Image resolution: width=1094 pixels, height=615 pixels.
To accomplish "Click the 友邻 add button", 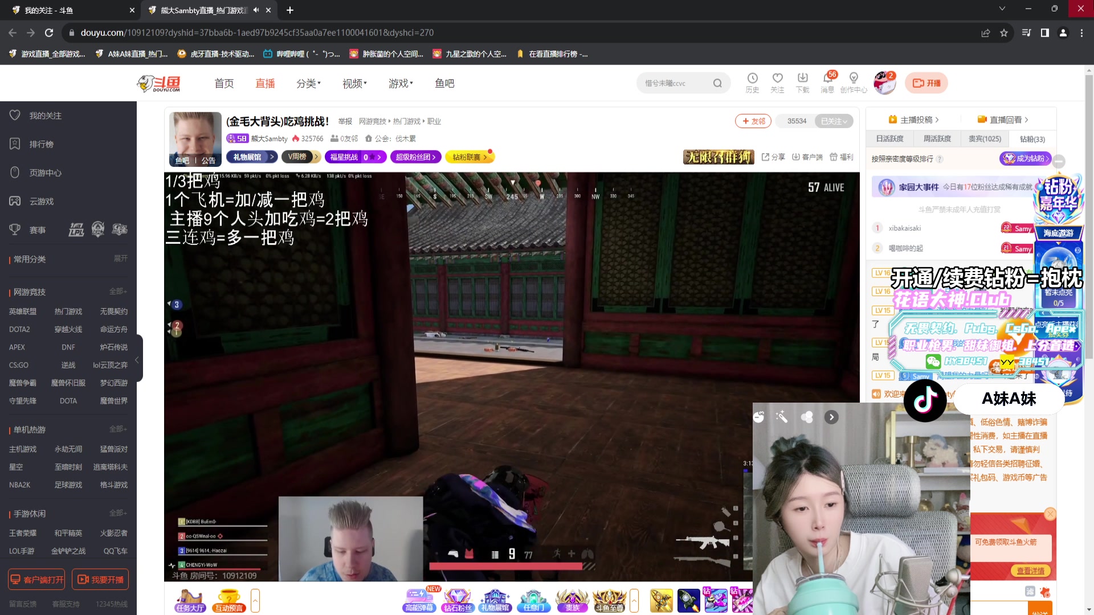I will [753, 121].
